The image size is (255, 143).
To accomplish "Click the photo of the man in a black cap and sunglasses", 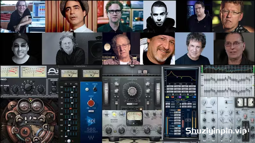I will 21,48.
